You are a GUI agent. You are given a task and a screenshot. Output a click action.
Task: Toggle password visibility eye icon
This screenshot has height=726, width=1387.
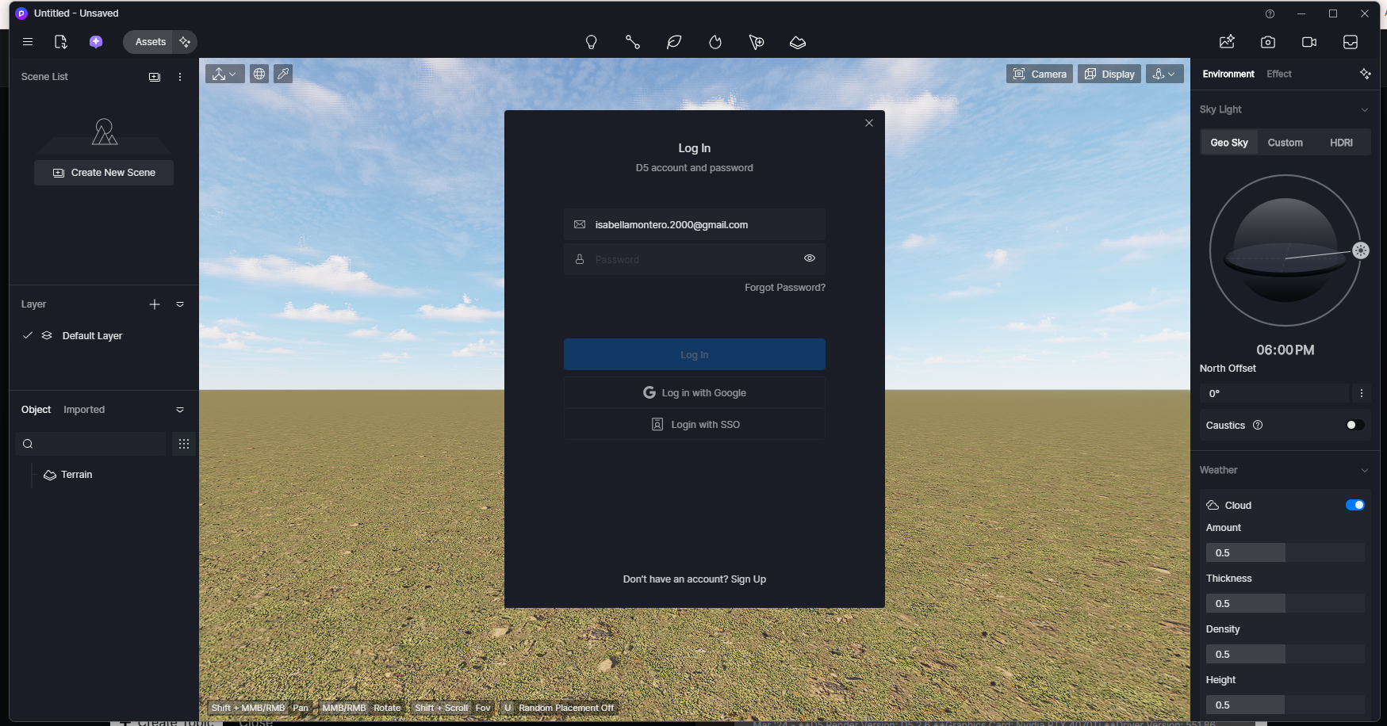click(810, 258)
